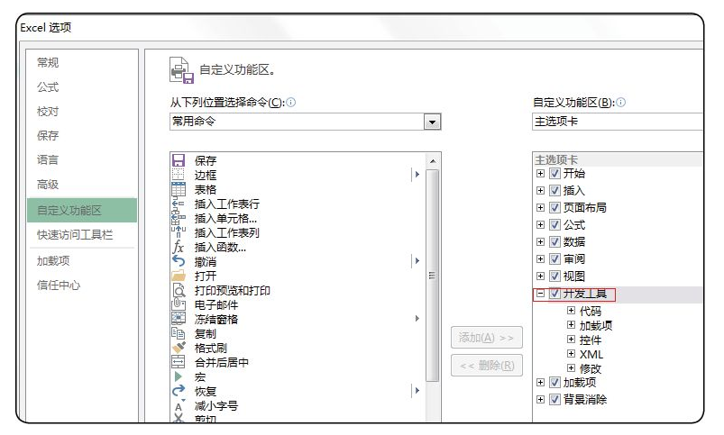Expand the 代码 group

[x=571, y=311]
